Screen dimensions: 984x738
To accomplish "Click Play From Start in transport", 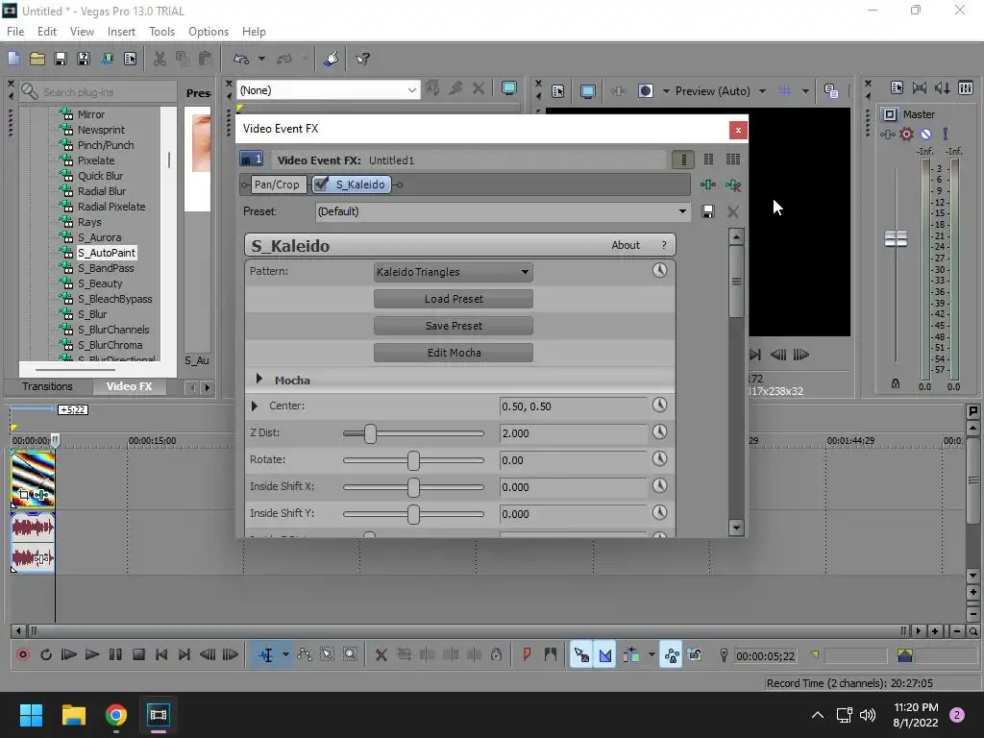I will (x=68, y=654).
